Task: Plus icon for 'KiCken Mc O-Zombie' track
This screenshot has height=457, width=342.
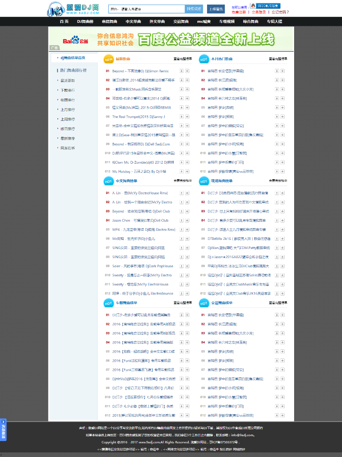Action: (x=187, y=162)
